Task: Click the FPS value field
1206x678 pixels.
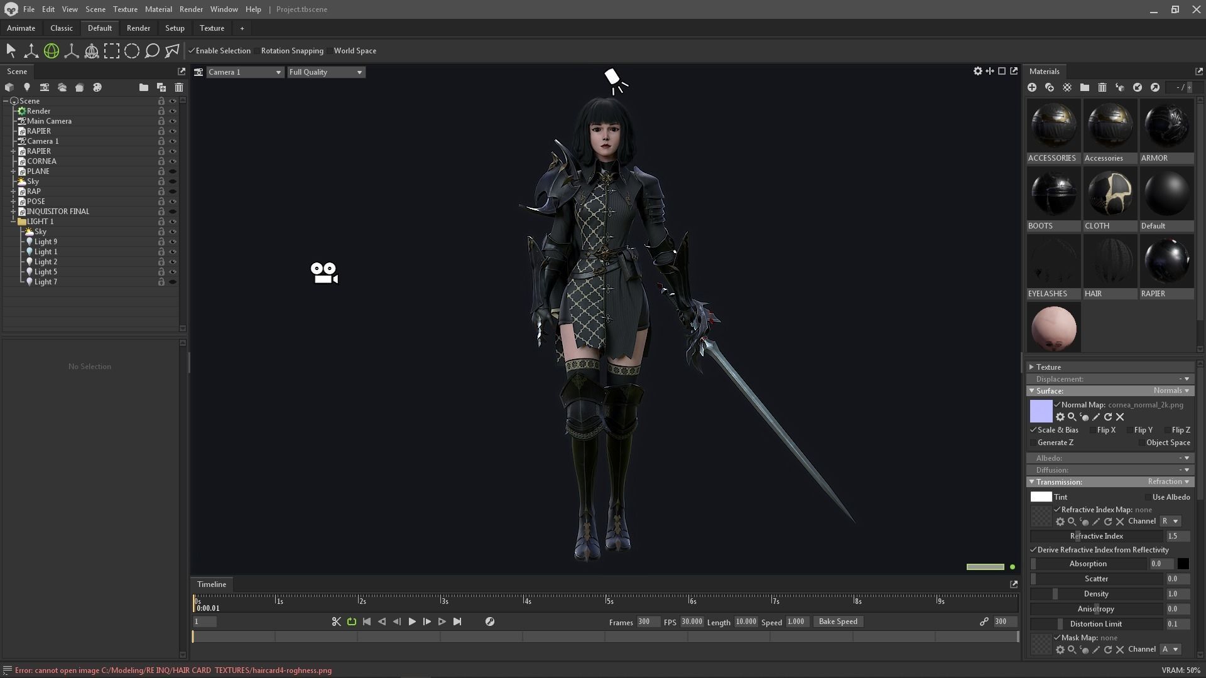Action: tap(692, 621)
